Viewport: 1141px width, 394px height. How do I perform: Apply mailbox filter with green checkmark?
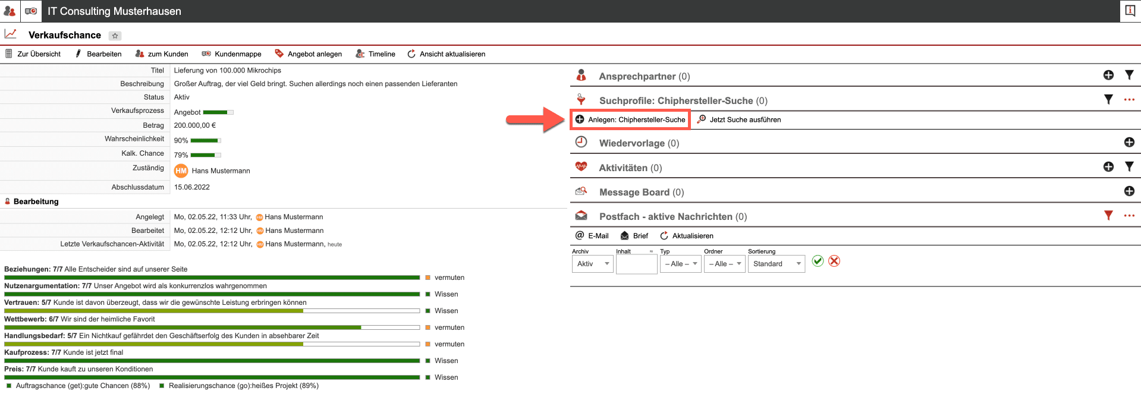[818, 261]
